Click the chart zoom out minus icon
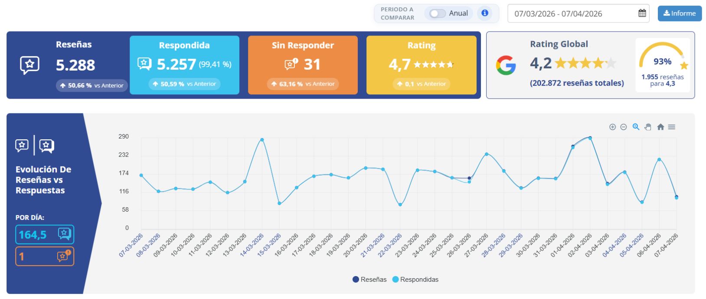Screen dimensions: 706x299 [x=624, y=127]
